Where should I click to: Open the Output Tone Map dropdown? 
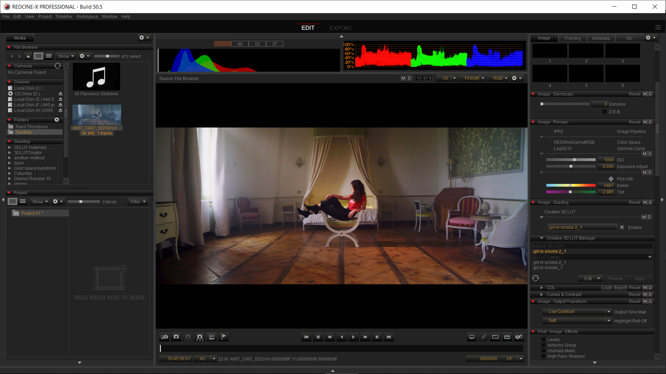coord(577,312)
